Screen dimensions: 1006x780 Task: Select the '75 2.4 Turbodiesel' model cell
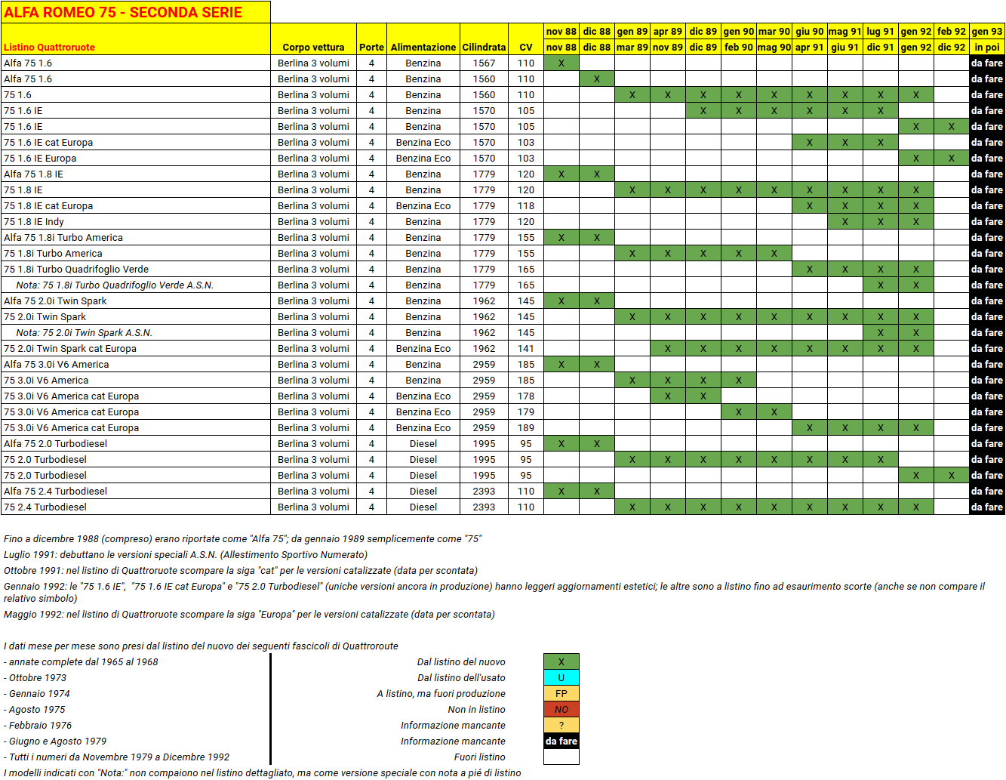point(136,507)
